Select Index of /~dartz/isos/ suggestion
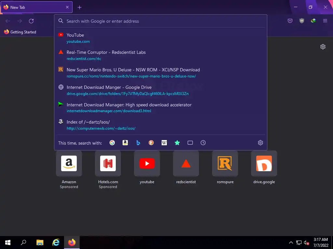Screen dimensions: 333x249 (x=161, y=125)
